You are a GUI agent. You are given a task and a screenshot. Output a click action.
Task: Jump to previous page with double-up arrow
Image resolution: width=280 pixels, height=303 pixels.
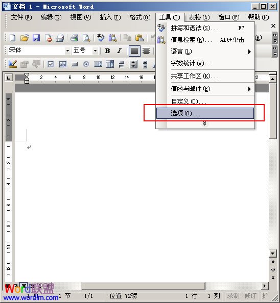273,262
